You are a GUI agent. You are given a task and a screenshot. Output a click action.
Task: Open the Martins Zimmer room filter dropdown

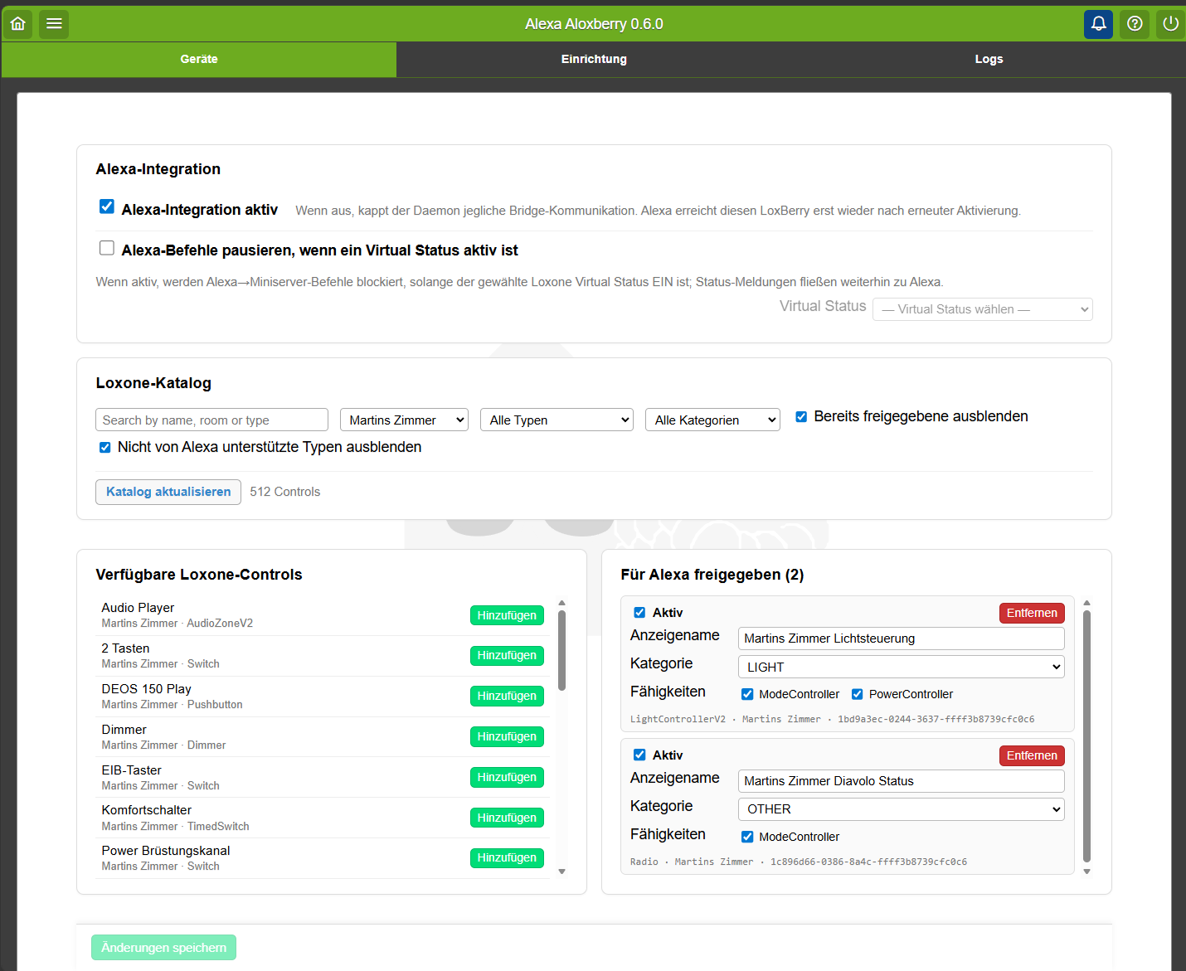[x=404, y=420]
